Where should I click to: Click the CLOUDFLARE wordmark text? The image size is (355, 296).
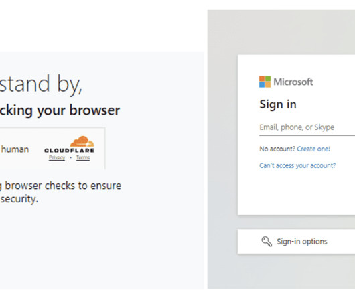(x=69, y=151)
